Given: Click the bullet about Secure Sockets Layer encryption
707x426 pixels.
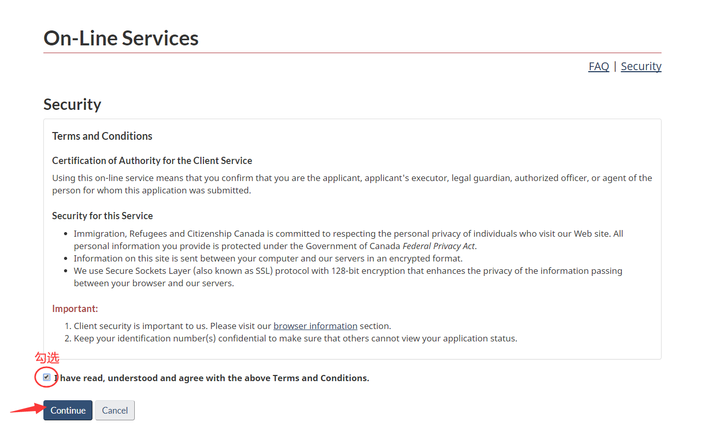Looking at the screenshot, I should coord(348,277).
